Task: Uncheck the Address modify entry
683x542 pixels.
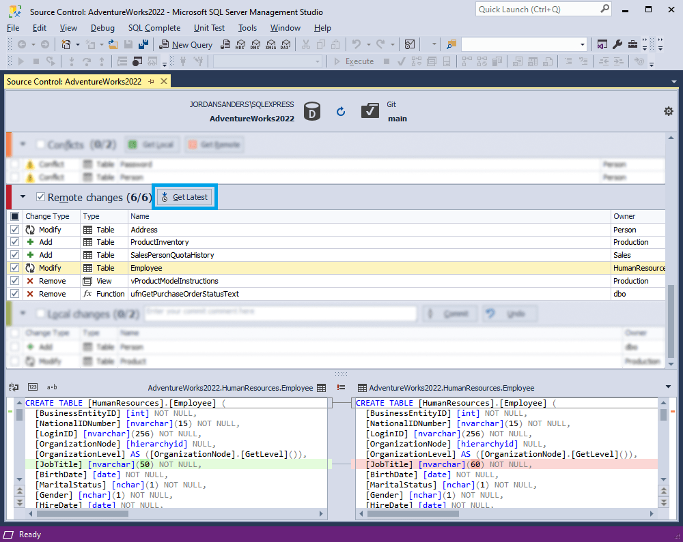Action: 14,229
